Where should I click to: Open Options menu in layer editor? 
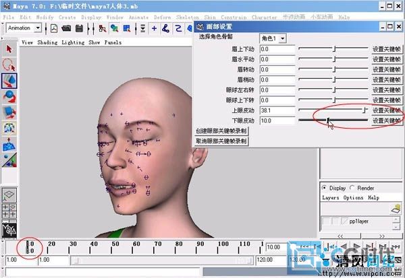[353, 198]
